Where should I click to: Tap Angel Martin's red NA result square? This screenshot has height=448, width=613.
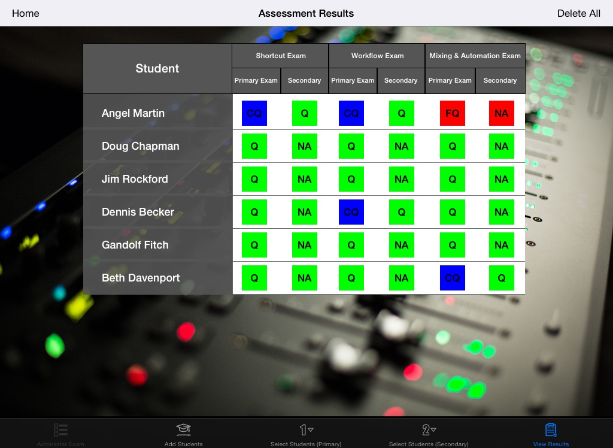501,113
